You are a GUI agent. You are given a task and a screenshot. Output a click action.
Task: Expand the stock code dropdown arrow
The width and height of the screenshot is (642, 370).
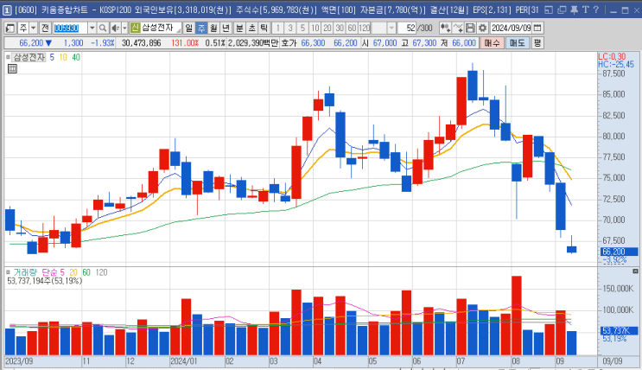(x=92, y=28)
